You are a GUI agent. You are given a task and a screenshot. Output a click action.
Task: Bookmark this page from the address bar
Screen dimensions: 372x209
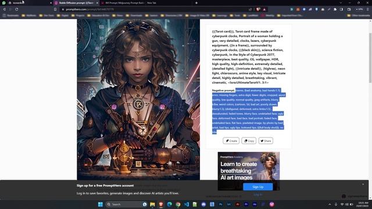[x=55, y=9]
